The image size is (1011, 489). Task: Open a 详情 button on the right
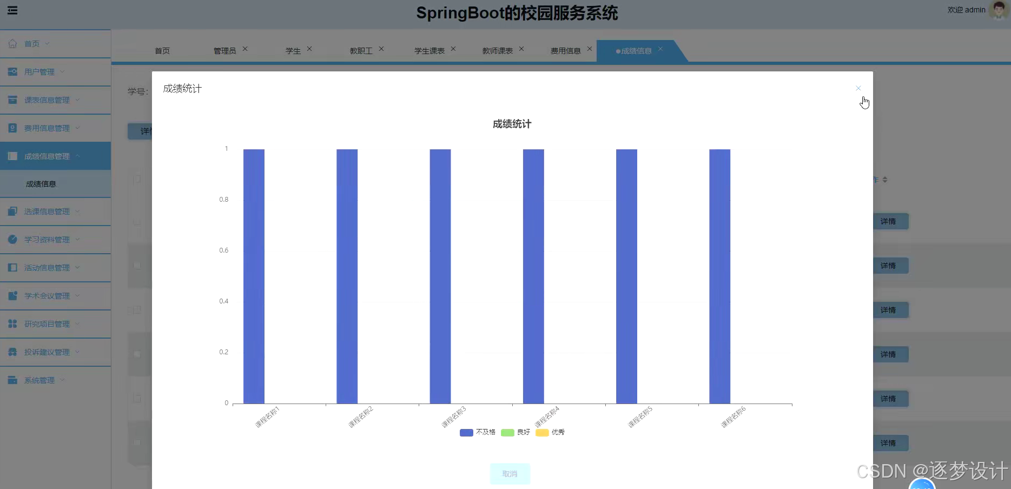tap(890, 221)
